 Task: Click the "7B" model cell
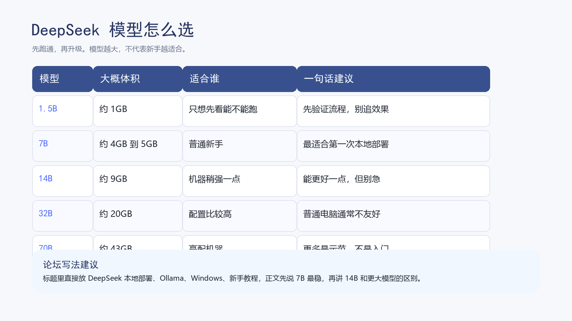tap(63, 146)
